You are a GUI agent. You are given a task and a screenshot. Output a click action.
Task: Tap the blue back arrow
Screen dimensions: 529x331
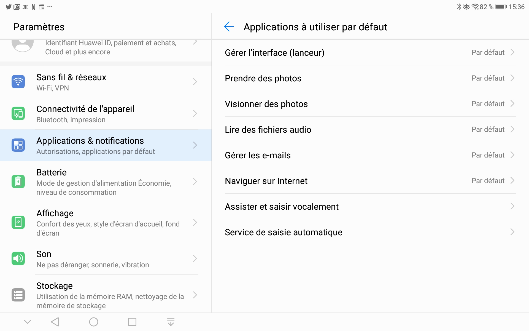pyautogui.click(x=229, y=27)
